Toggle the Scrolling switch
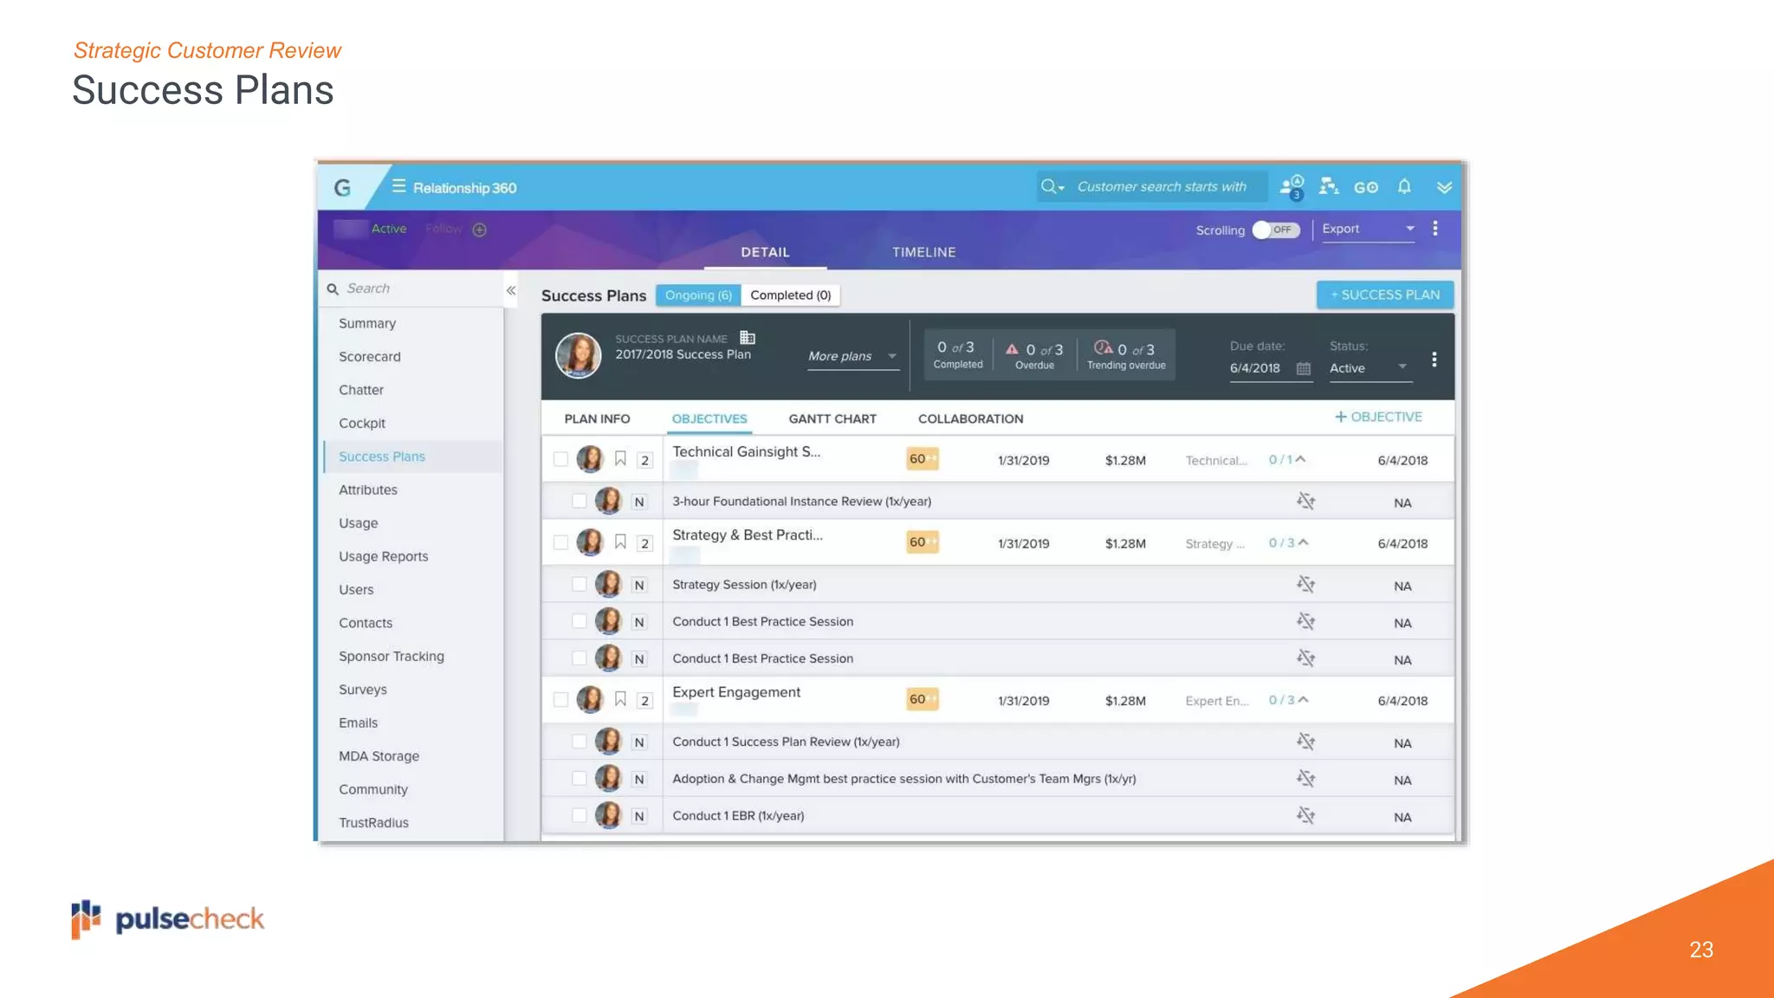Image resolution: width=1774 pixels, height=998 pixels. [x=1276, y=230]
